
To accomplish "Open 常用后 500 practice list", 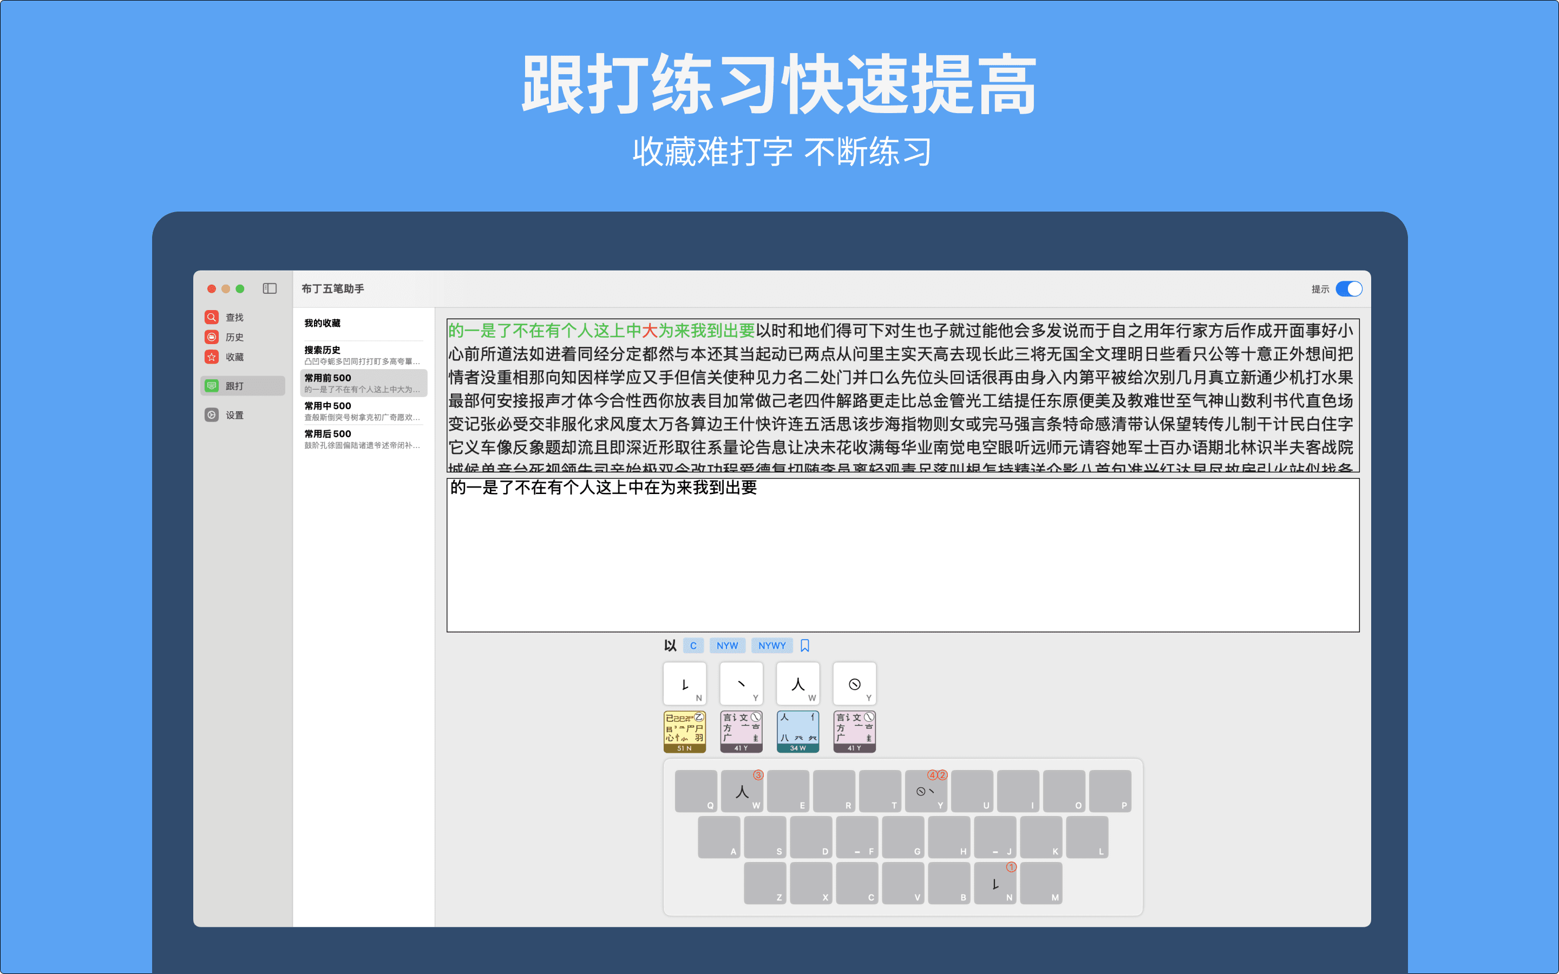I will [363, 439].
